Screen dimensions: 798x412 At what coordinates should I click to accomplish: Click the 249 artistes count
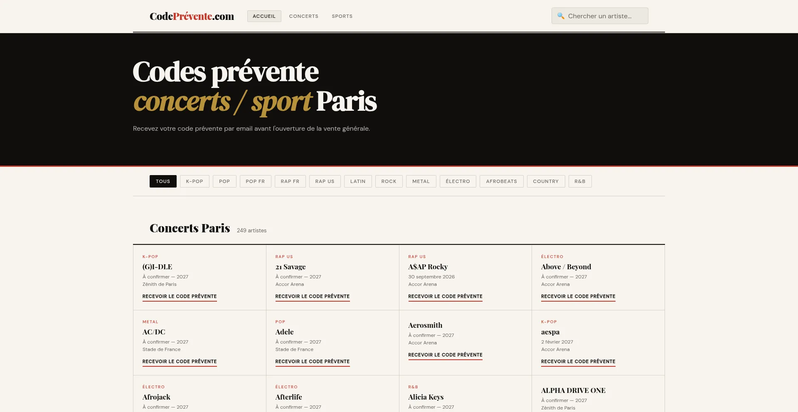251,230
